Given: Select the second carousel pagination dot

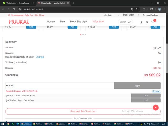Looking at the screenshot, I should (83, 34).
